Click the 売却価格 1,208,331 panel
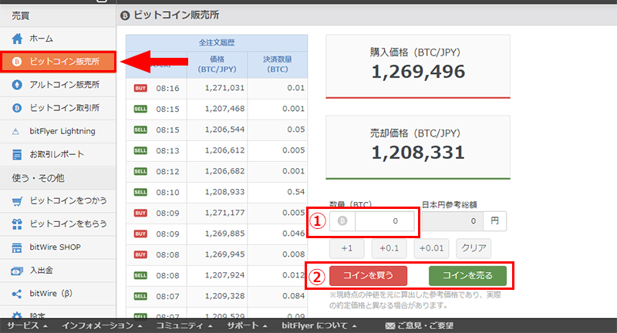 418,147
